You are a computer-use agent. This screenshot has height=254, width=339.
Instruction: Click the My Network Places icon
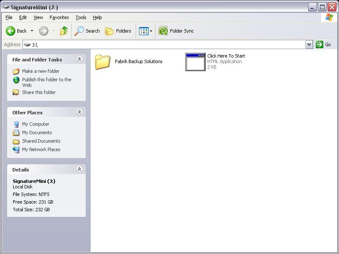[16, 149]
